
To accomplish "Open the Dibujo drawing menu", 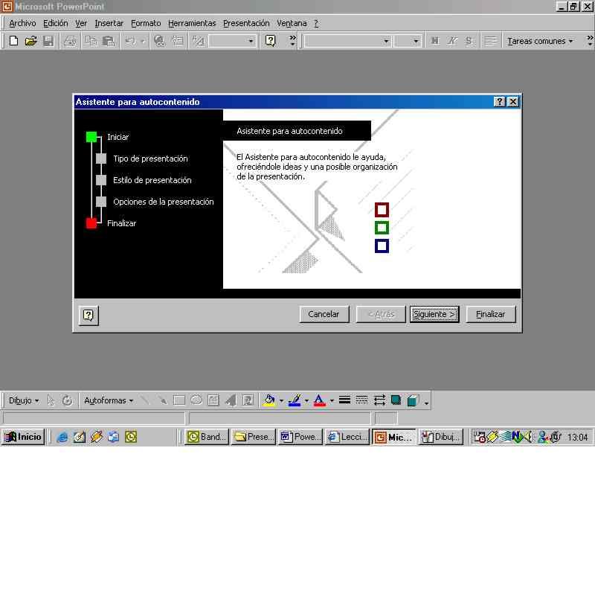I will (24, 400).
